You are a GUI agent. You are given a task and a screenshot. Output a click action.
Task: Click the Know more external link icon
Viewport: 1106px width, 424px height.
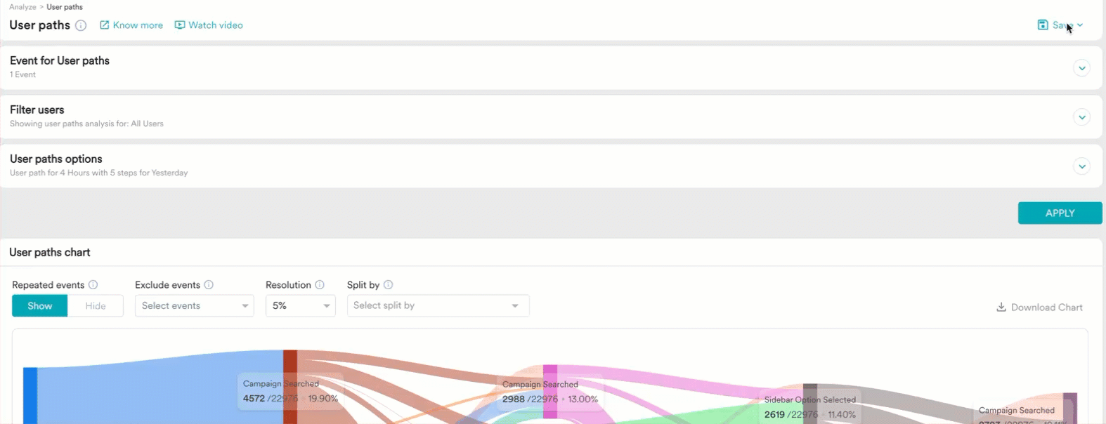pyautogui.click(x=105, y=25)
